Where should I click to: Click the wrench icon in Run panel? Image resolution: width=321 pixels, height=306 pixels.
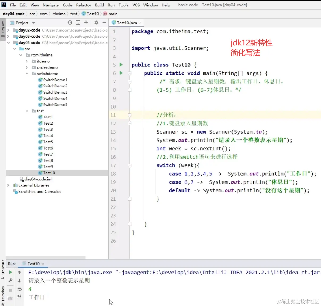tap(10, 280)
